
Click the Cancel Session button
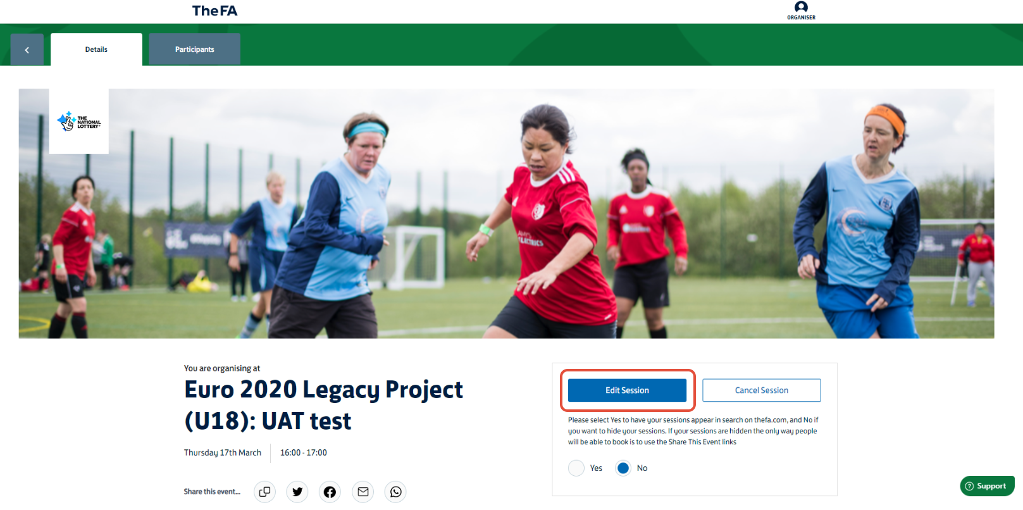(762, 390)
